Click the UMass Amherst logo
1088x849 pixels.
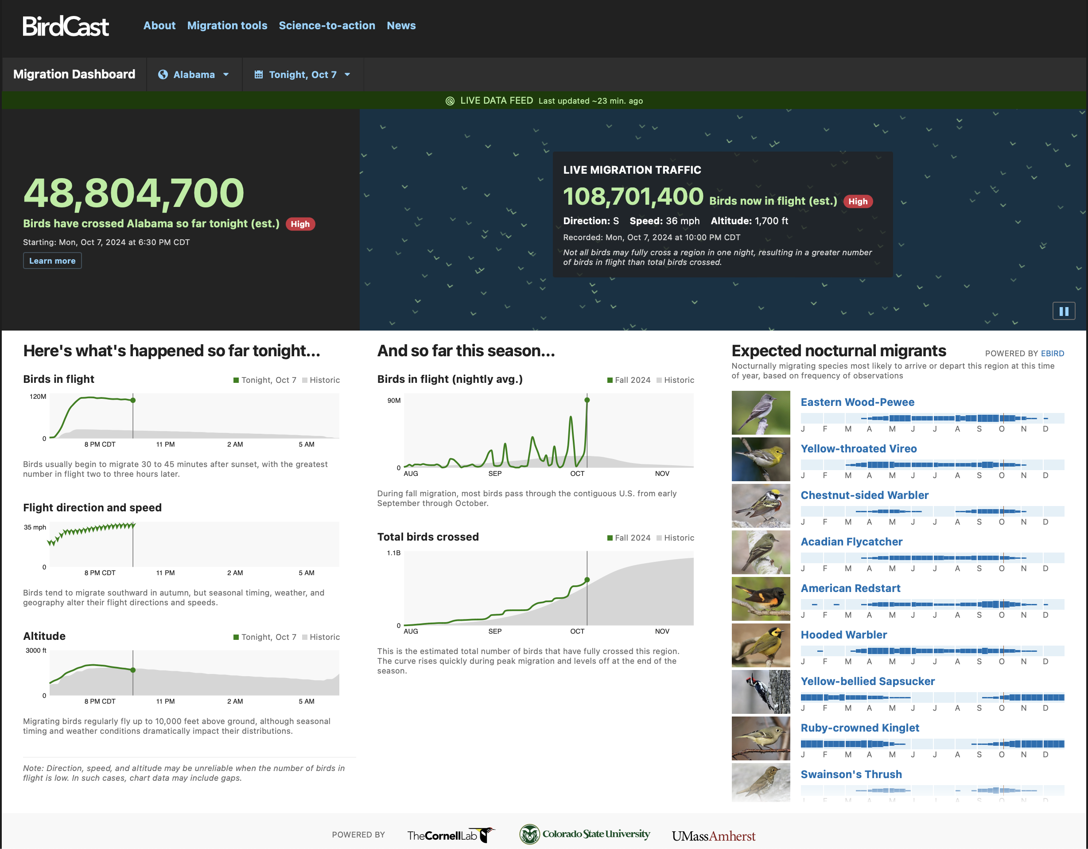point(713,836)
